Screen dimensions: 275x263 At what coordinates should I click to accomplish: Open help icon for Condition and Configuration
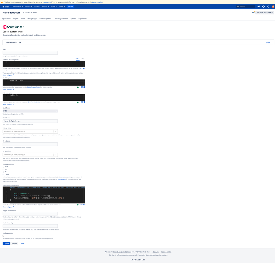coord(84,68)
